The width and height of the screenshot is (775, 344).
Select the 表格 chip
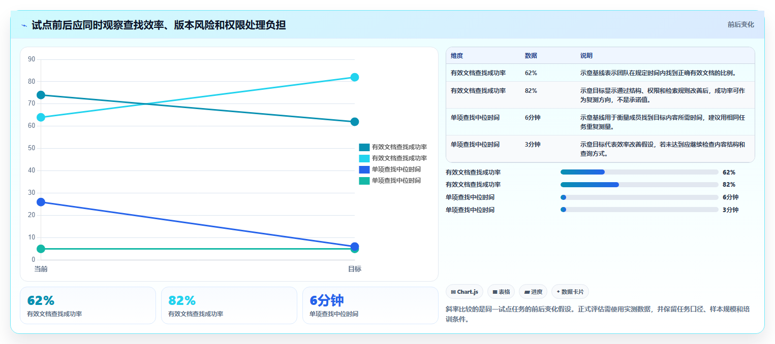coord(501,292)
